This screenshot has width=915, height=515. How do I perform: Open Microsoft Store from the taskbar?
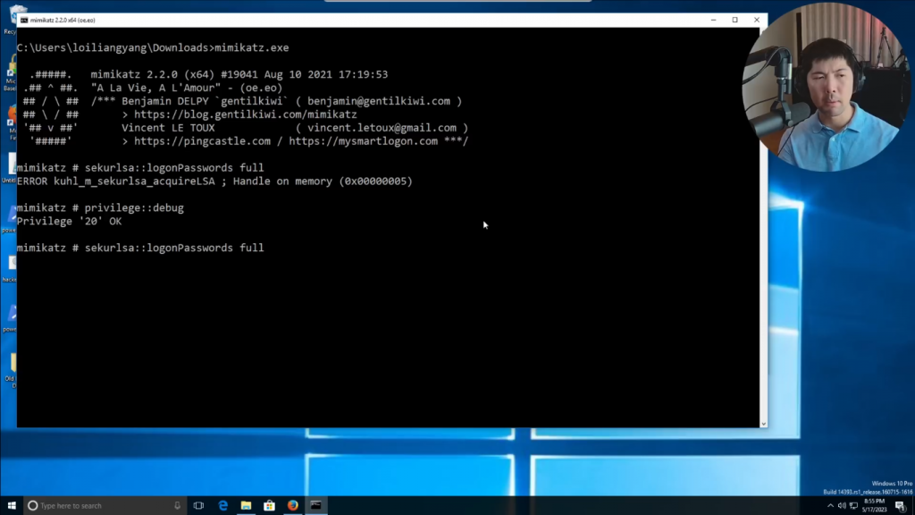pyautogui.click(x=269, y=506)
